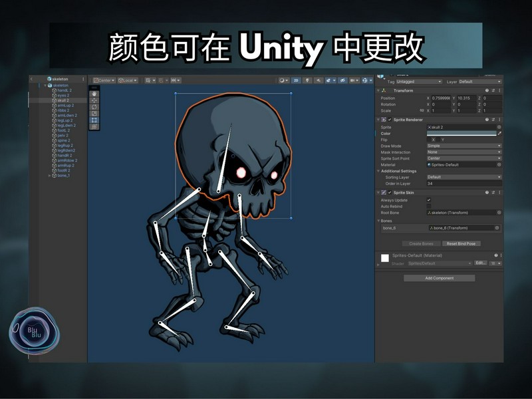
Task: Disable the Sprite Renderer component checkbox
Action: click(390, 120)
